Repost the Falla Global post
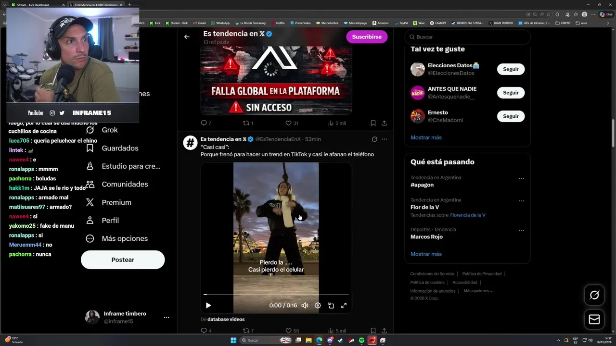This screenshot has height=346, width=616. [247, 123]
